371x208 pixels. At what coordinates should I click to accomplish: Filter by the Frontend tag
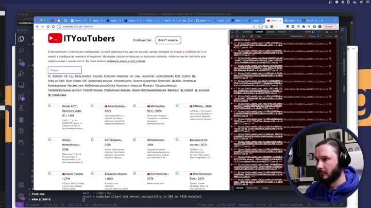(x=110, y=76)
